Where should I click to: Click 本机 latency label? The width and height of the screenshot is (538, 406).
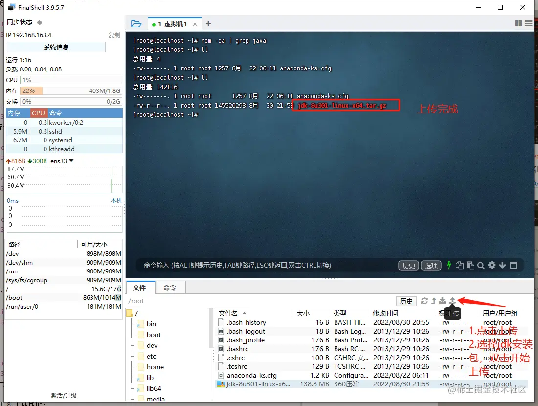click(x=116, y=201)
